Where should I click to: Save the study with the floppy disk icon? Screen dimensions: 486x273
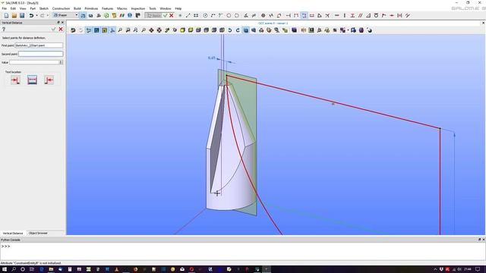tap(22, 15)
